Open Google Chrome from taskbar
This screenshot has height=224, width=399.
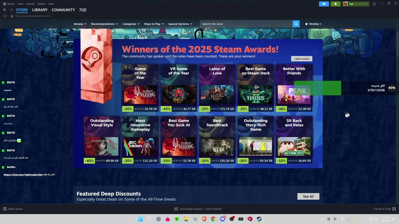[x=213, y=219]
